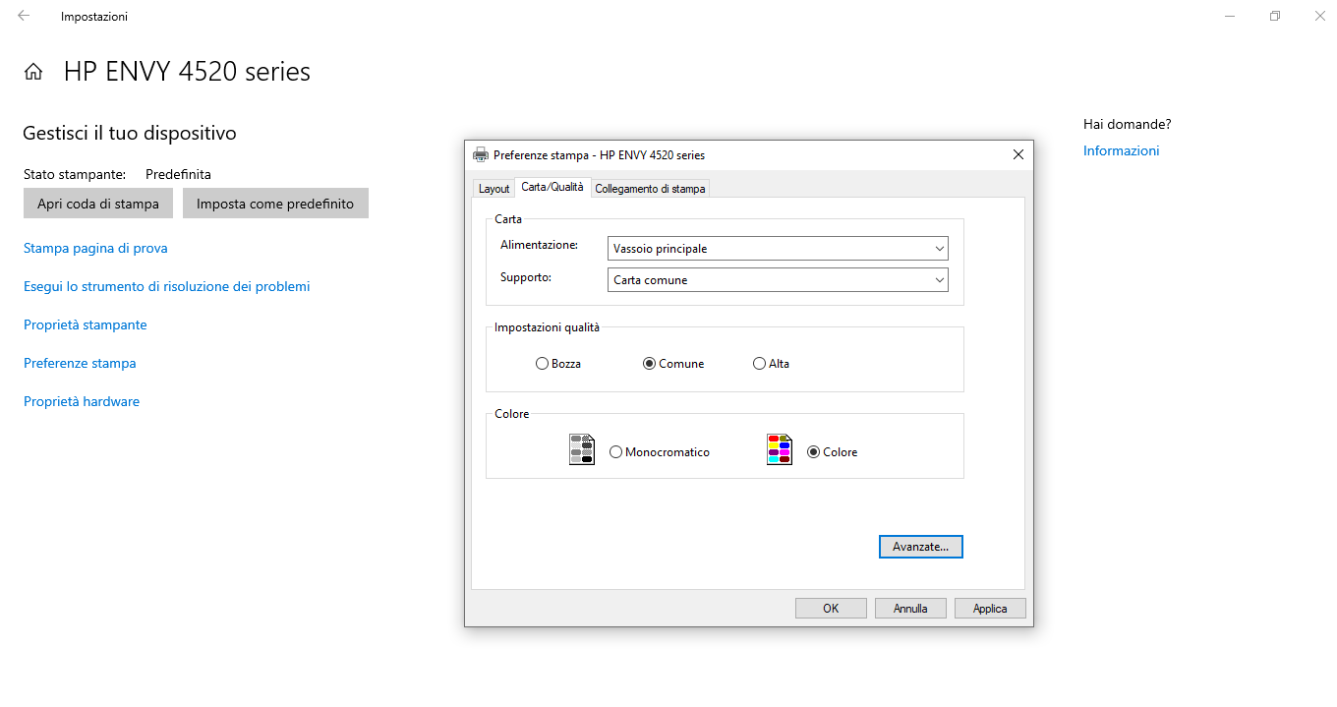
Task: Select the Colore printing option
Action: point(813,451)
